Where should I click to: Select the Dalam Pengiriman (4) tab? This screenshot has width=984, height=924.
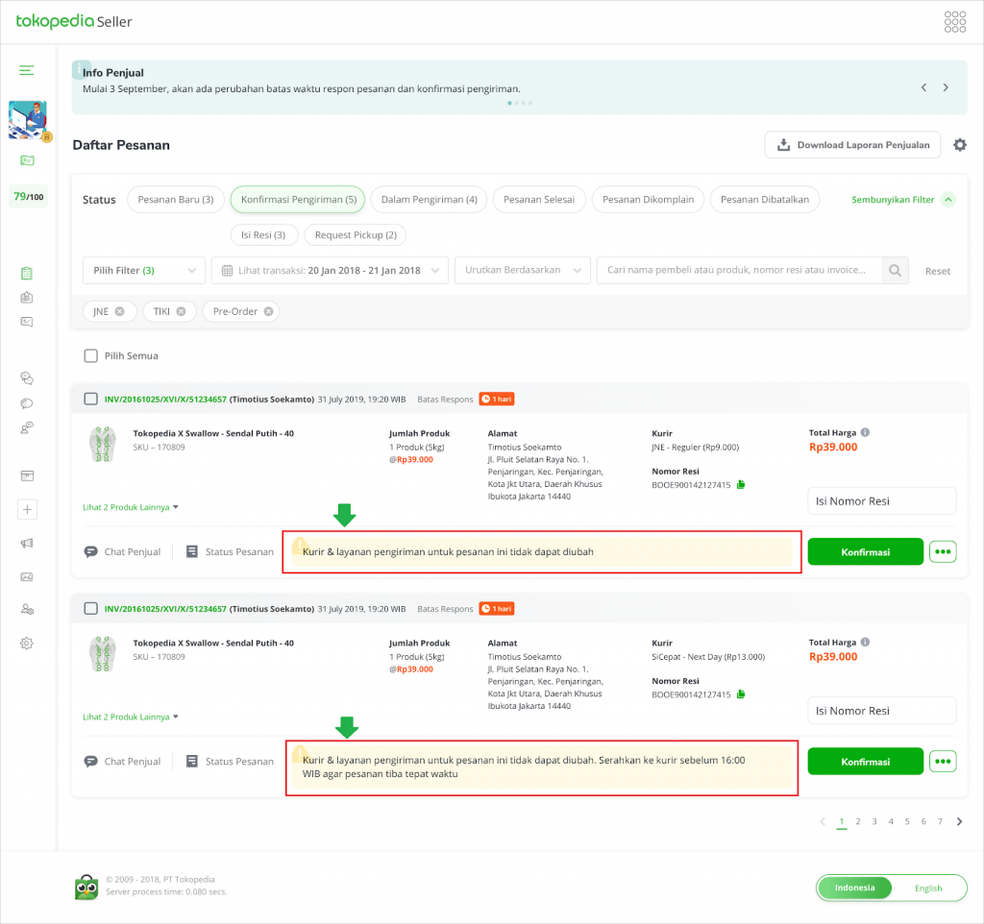pyautogui.click(x=430, y=200)
